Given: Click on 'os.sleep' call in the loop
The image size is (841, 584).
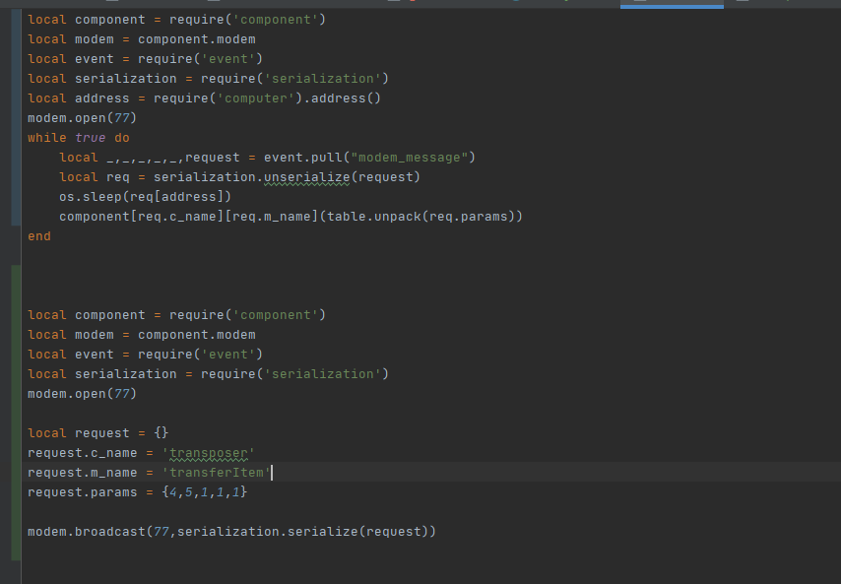Looking at the screenshot, I should (91, 197).
